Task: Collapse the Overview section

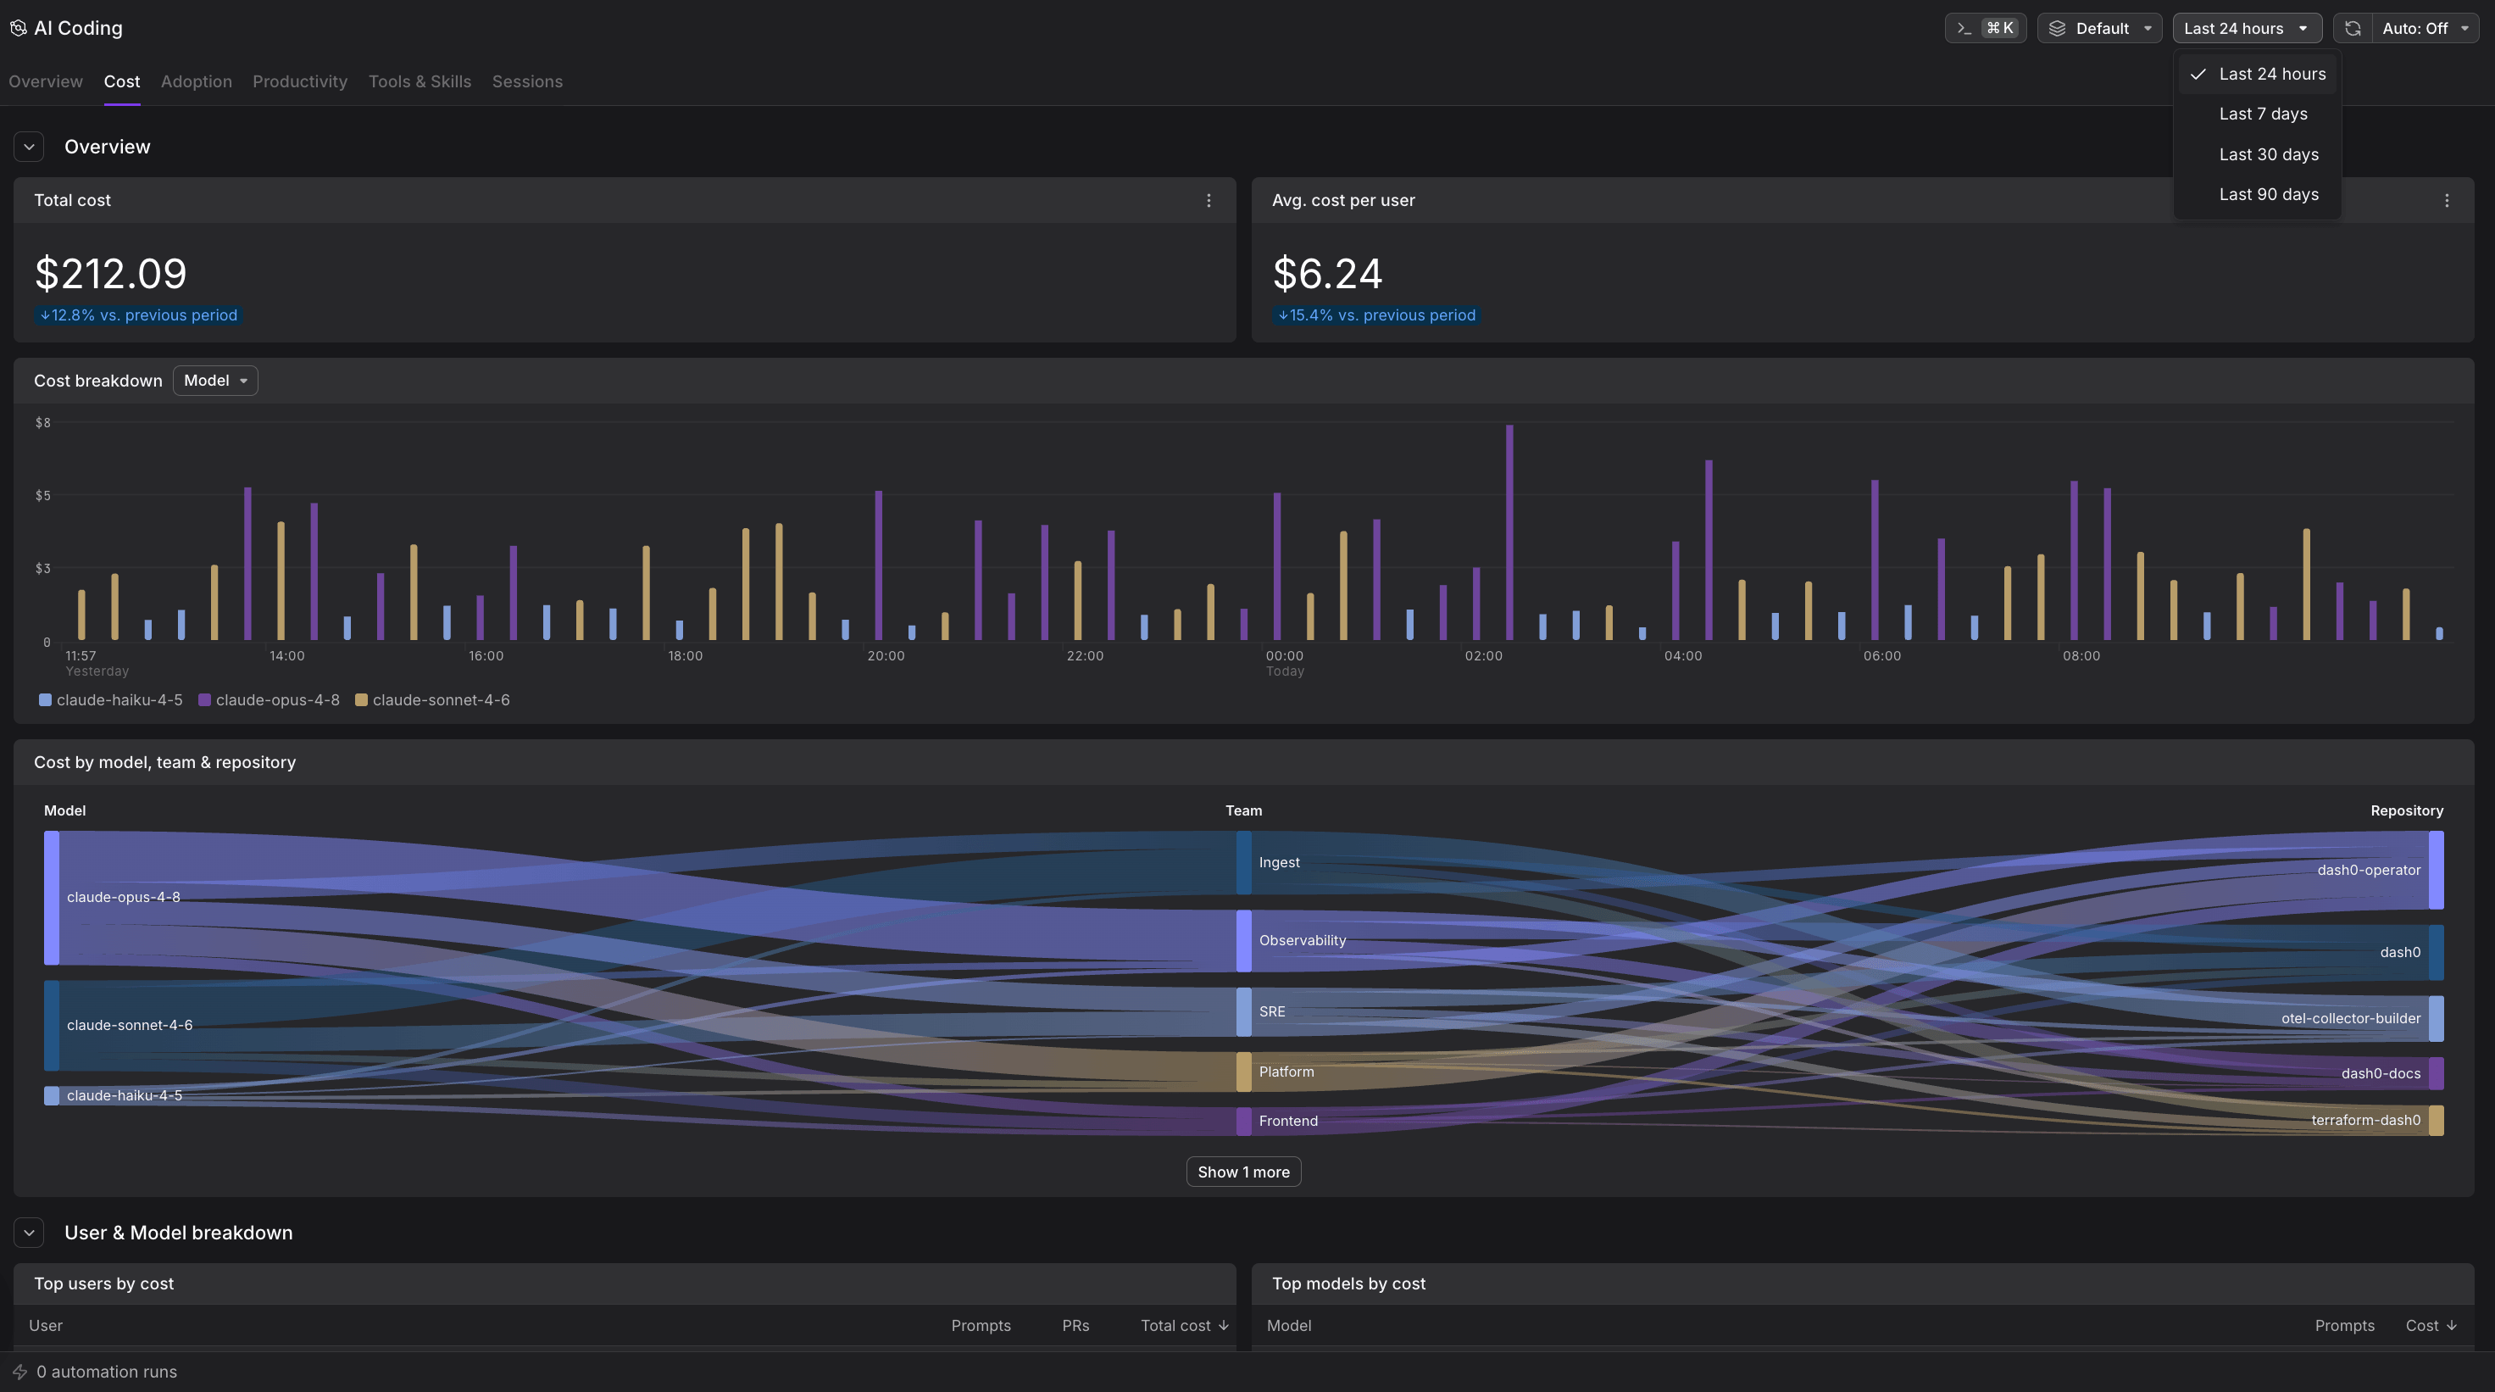Action: click(x=29, y=148)
